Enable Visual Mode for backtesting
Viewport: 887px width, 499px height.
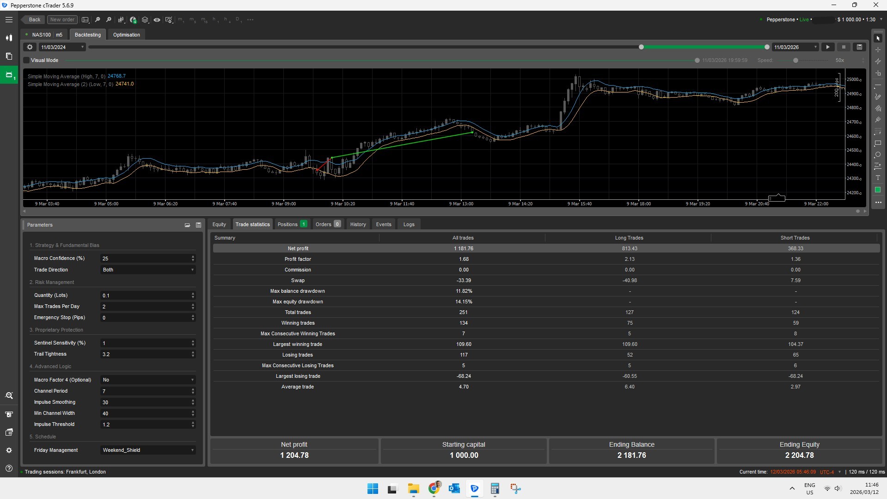pos(26,60)
